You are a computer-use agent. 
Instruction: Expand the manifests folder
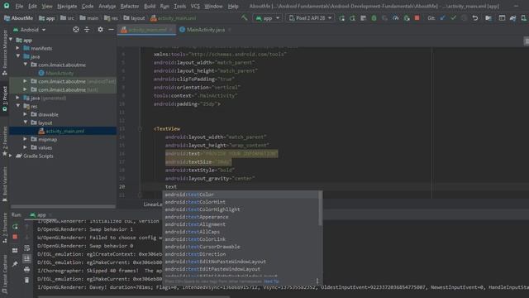click(x=18, y=48)
